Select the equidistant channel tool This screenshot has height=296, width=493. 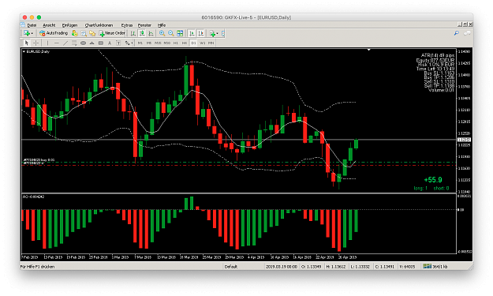point(74,43)
